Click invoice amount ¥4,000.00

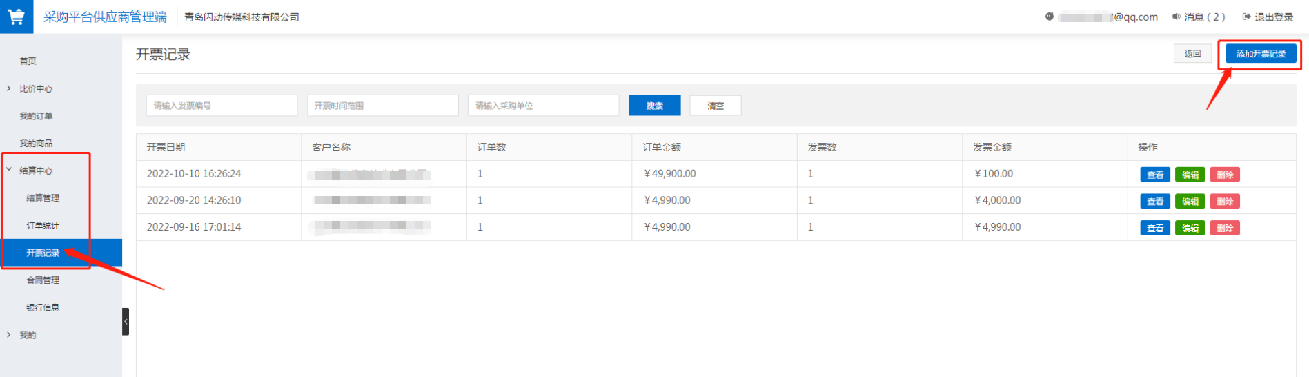click(x=997, y=200)
